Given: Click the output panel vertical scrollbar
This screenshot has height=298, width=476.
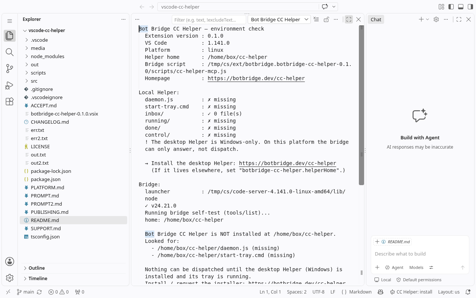Looking at the screenshot, I should tap(361, 105).
